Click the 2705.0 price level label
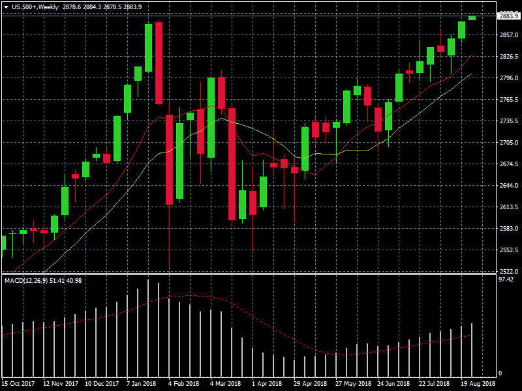This screenshot has height=391, width=522. click(508, 143)
